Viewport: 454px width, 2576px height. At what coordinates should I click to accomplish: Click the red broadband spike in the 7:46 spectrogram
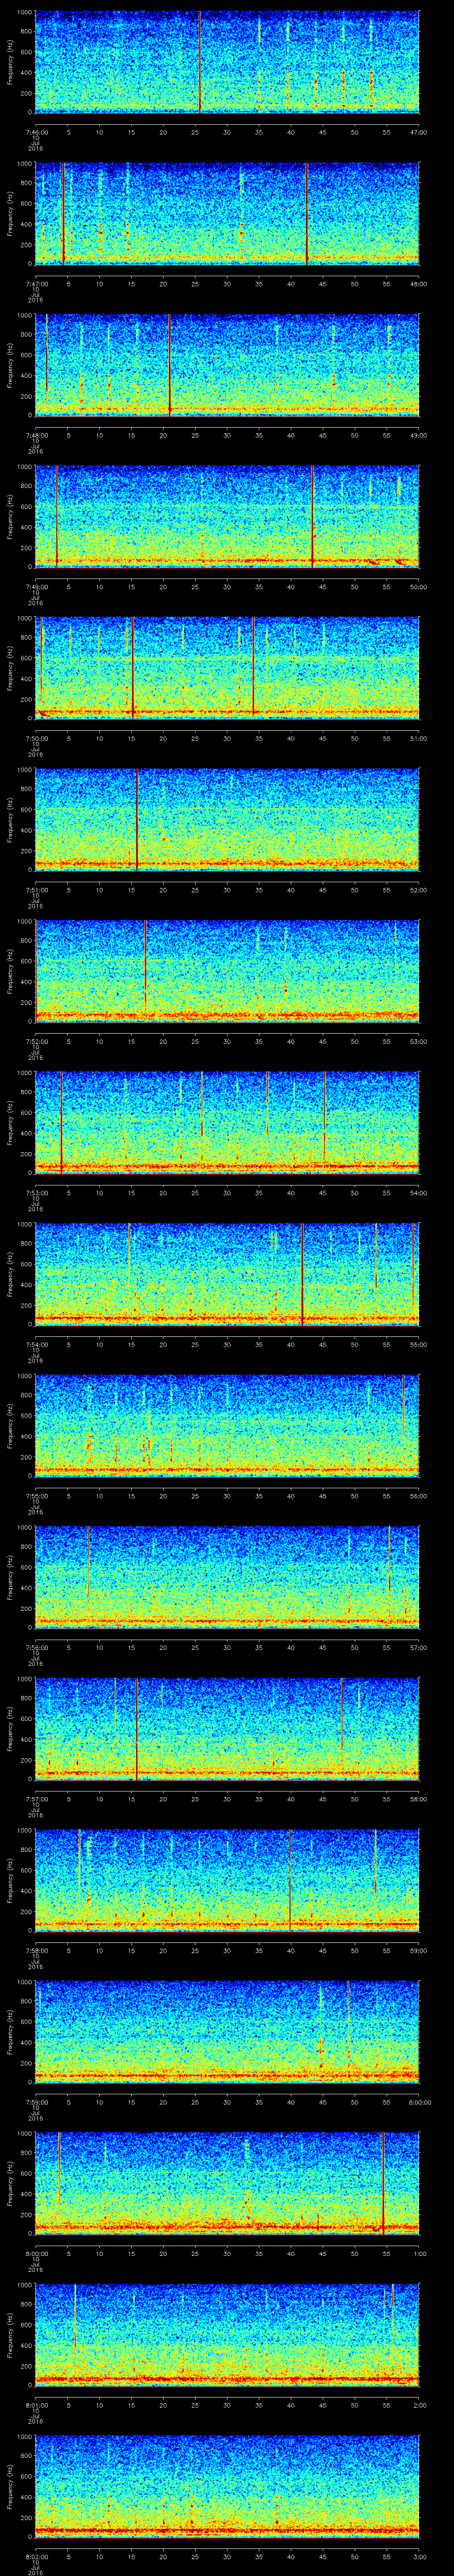pyautogui.click(x=200, y=62)
